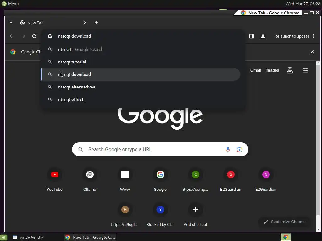Open the Gmail link
Viewport: 322px width, 241px height.
[x=255, y=70]
